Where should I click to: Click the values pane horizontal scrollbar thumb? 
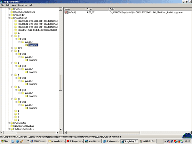click(103, 132)
